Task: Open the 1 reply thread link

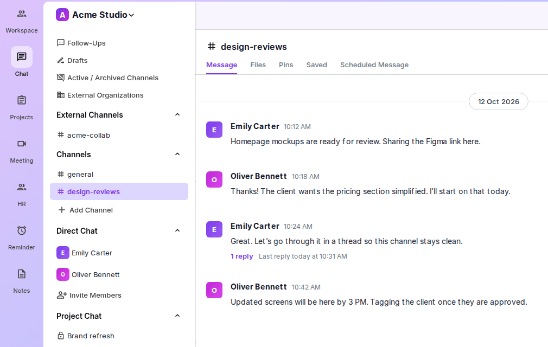Action: click(242, 256)
